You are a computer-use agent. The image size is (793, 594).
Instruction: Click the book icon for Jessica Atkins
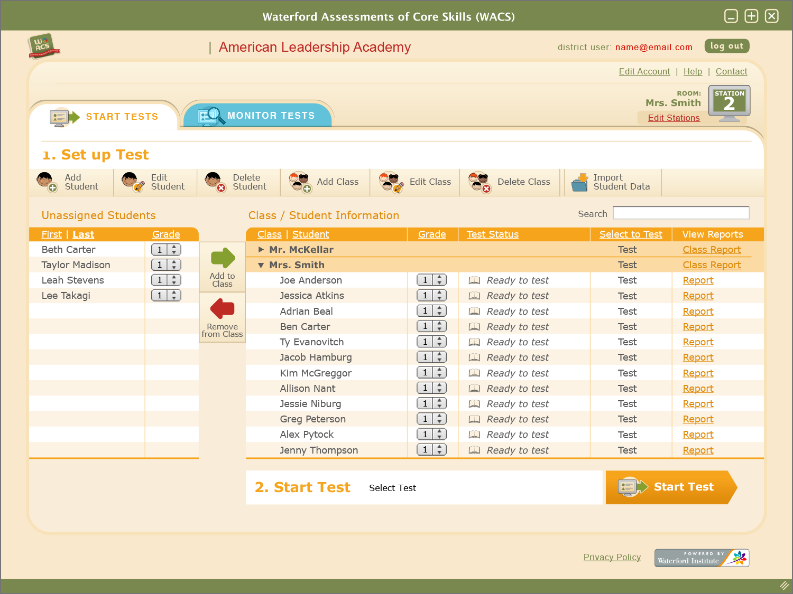475,296
